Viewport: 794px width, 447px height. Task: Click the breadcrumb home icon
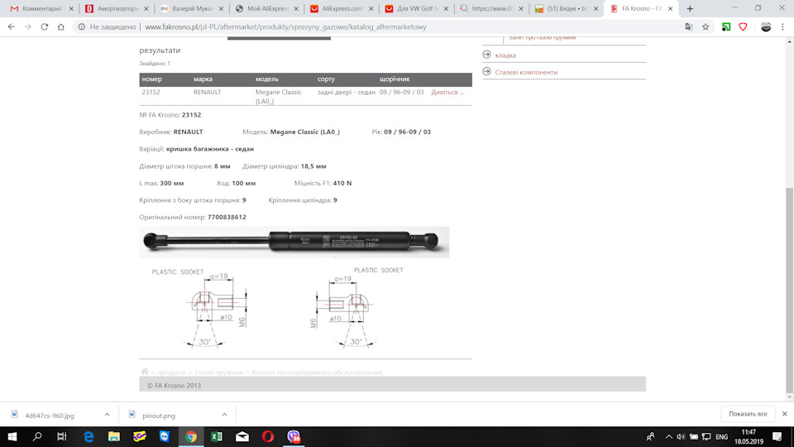144,372
